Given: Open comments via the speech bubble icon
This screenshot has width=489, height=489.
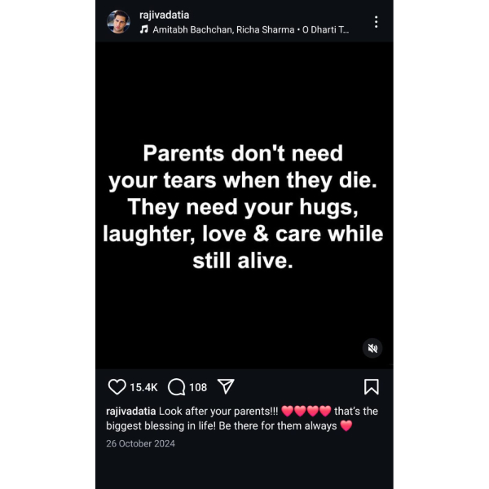Looking at the screenshot, I should [177, 387].
